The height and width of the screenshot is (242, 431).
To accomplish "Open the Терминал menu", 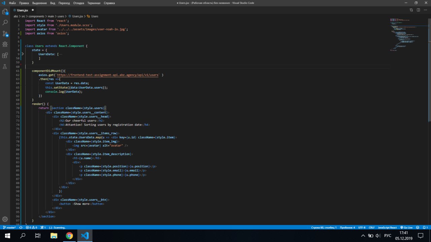I will coord(94,3).
